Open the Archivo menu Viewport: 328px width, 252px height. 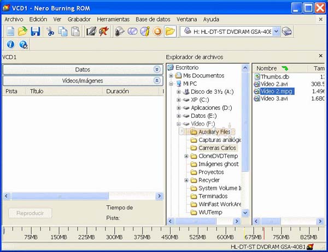click(14, 19)
